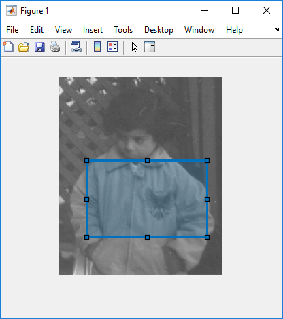
Task: Open the Property Inspector icon
Action: pyautogui.click(x=150, y=47)
